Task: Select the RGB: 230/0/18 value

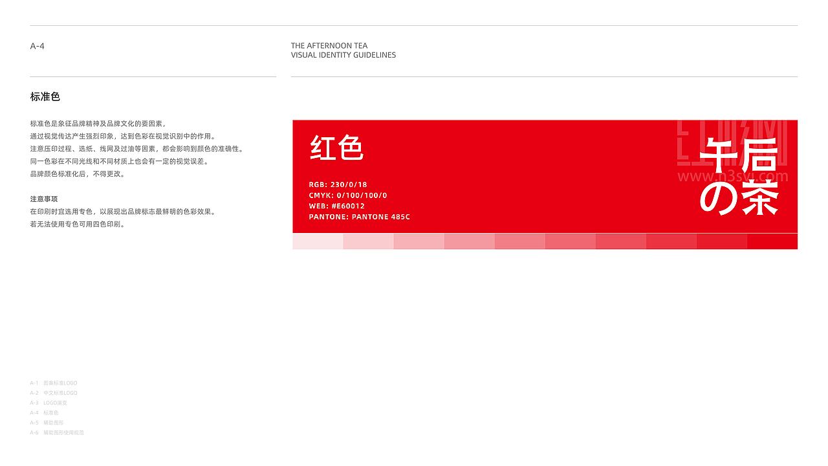Action: coord(338,184)
